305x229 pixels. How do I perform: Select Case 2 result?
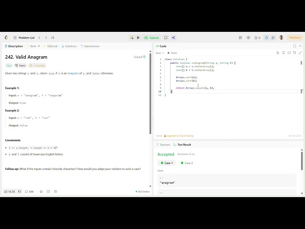point(187,163)
